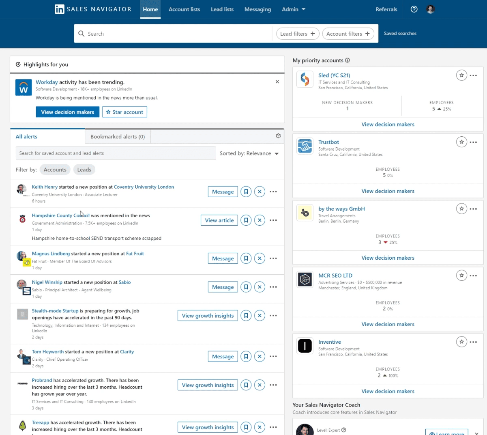Viewport: 487px width, 435px height.
Task: Open more options for Nigel Winship alert
Action: click(x=273, y=287)
